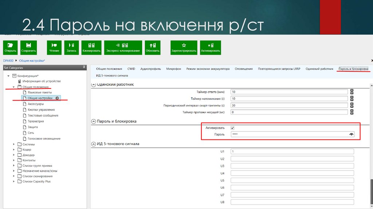Select the Пароль и блокировка tab
373x209 pixels.
click(353, 69)
